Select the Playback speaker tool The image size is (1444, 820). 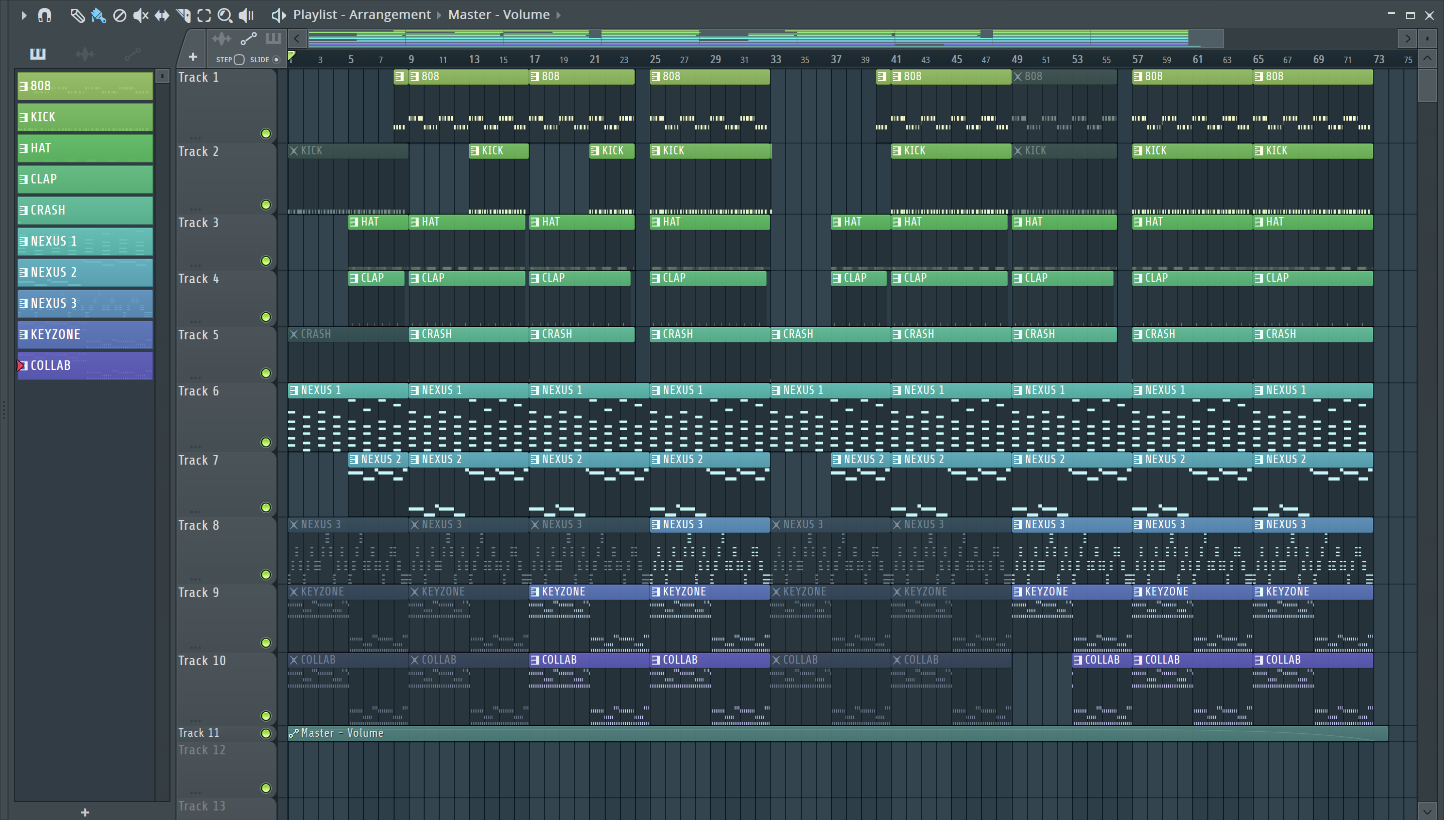pos(246,15)
